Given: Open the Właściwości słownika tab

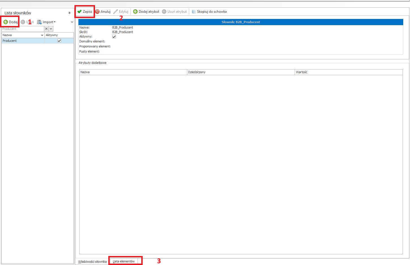Looking at the screenshot, I should (x=92, y=262).
